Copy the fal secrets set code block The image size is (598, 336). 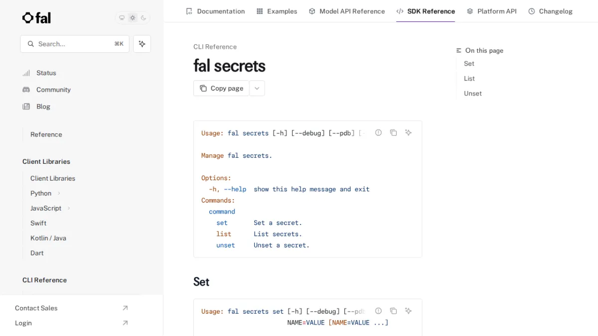coord(393,311)
